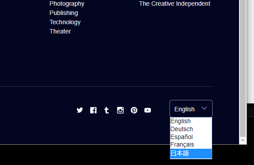254x165 pixels.
Task: Open the Twitter social link
Action: [x=80, y=110]
